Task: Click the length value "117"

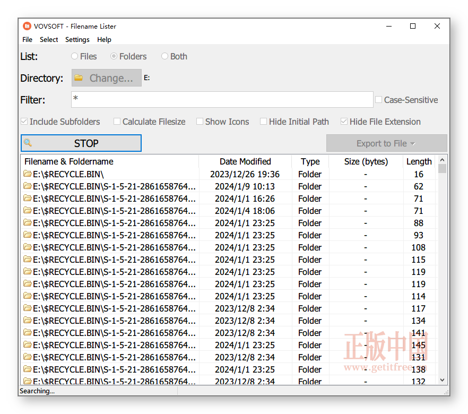Action: tap(419, 308)
